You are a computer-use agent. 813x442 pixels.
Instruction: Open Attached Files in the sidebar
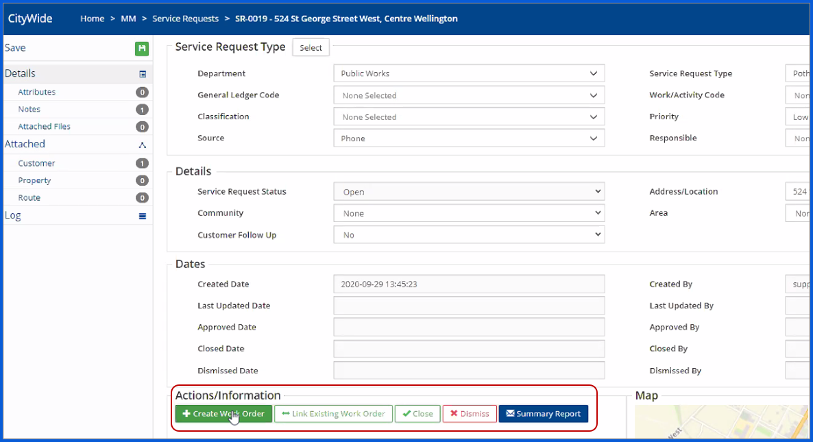coord(44,127)
